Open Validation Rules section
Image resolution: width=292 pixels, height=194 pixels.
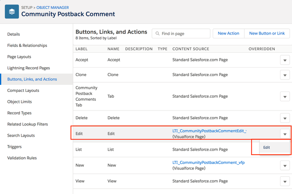point(22,158)
